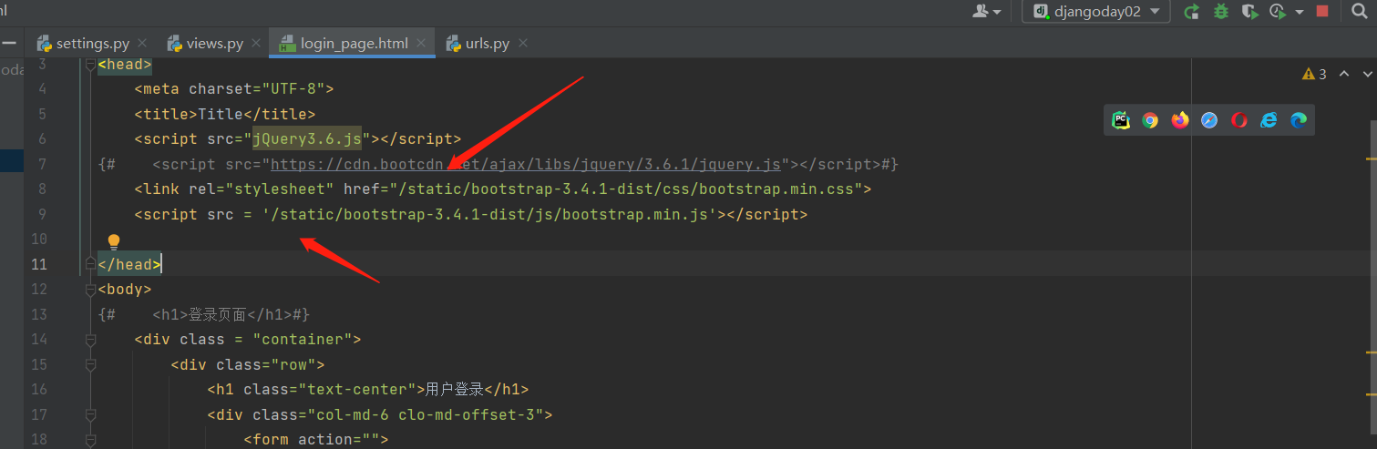The image size is (1377, 449).
Task: Stop the running process red square
Action: 1322,12
